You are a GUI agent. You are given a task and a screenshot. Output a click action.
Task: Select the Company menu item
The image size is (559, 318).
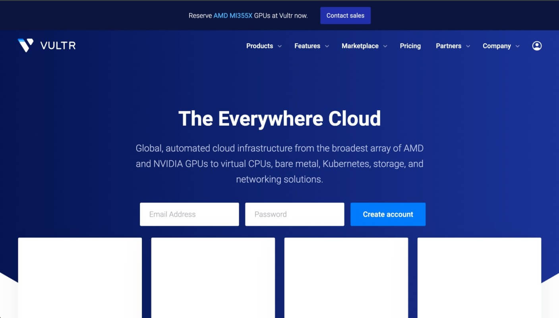tap(497, 46)
